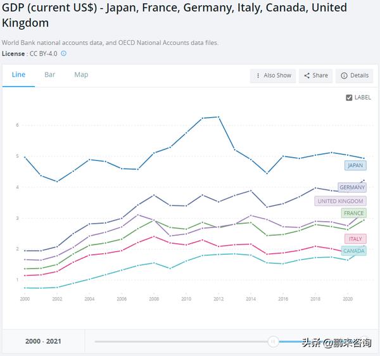Screen dimensions: 380x356
Task: Select the GERMANY series label
Action: click(x=351, y=188)
